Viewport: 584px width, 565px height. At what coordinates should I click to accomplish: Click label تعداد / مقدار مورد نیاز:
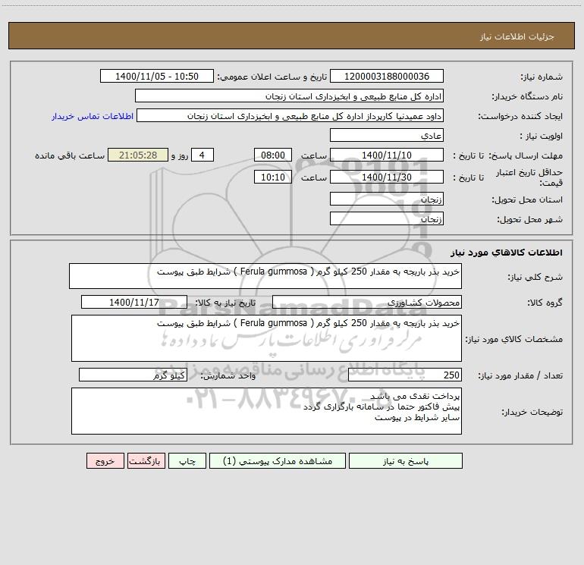[520, 375]
